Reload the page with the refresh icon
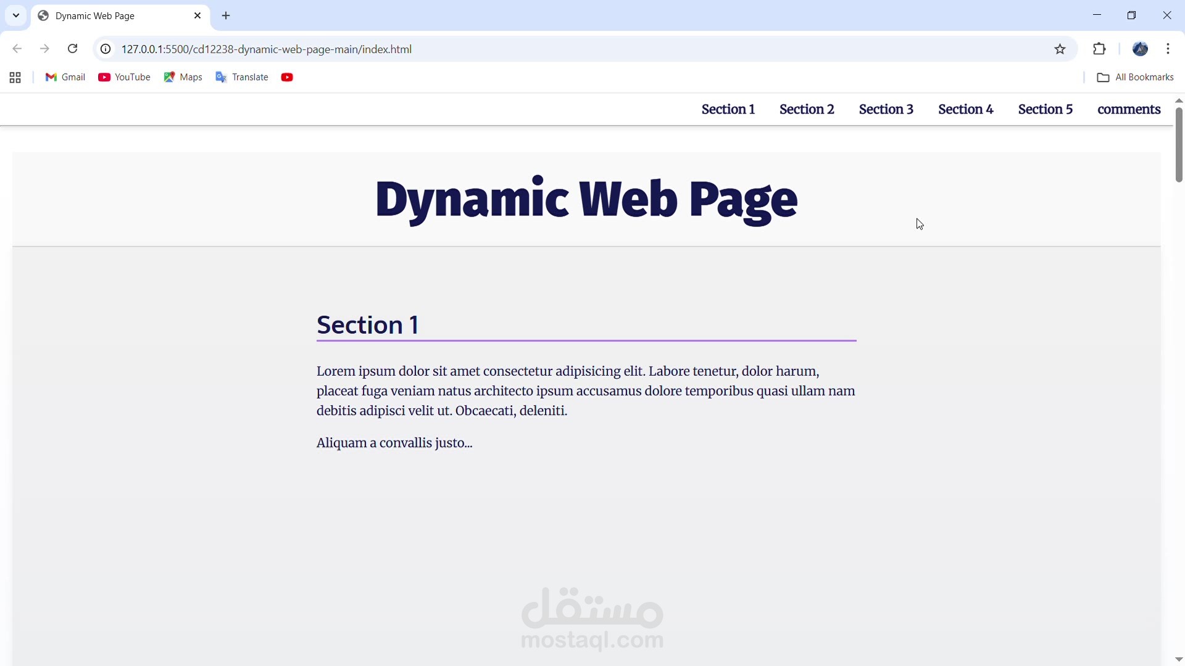Image resolution: width=1185 pixels, height=666 pixels. [72, 49]
